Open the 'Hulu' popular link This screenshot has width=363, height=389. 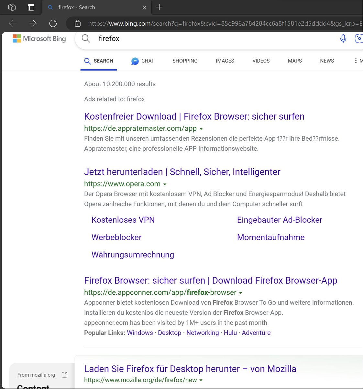click(230, 333)
